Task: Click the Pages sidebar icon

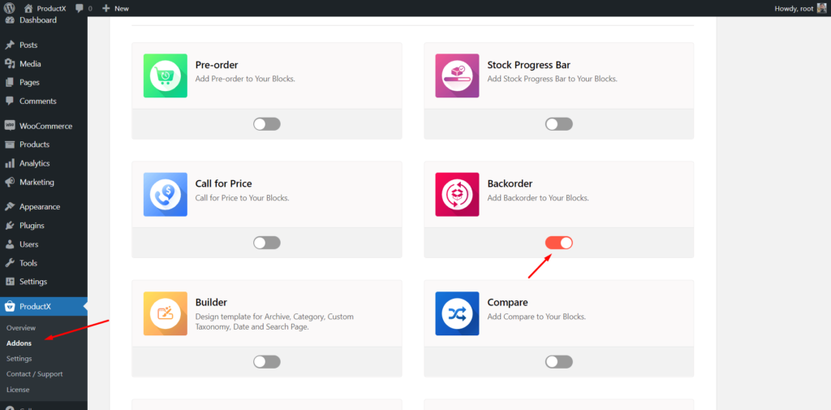Action: (x=10, y=82)
